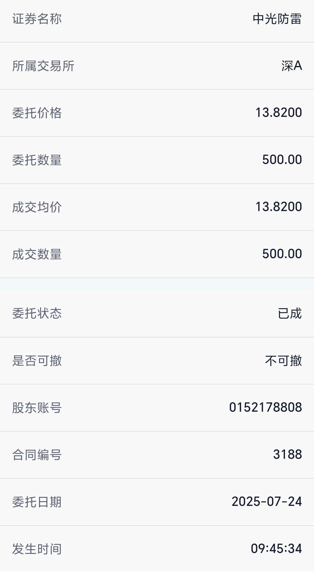Tap the 证券名称 label
This screenshot has width=314, height=578.
tap(37, 19)
